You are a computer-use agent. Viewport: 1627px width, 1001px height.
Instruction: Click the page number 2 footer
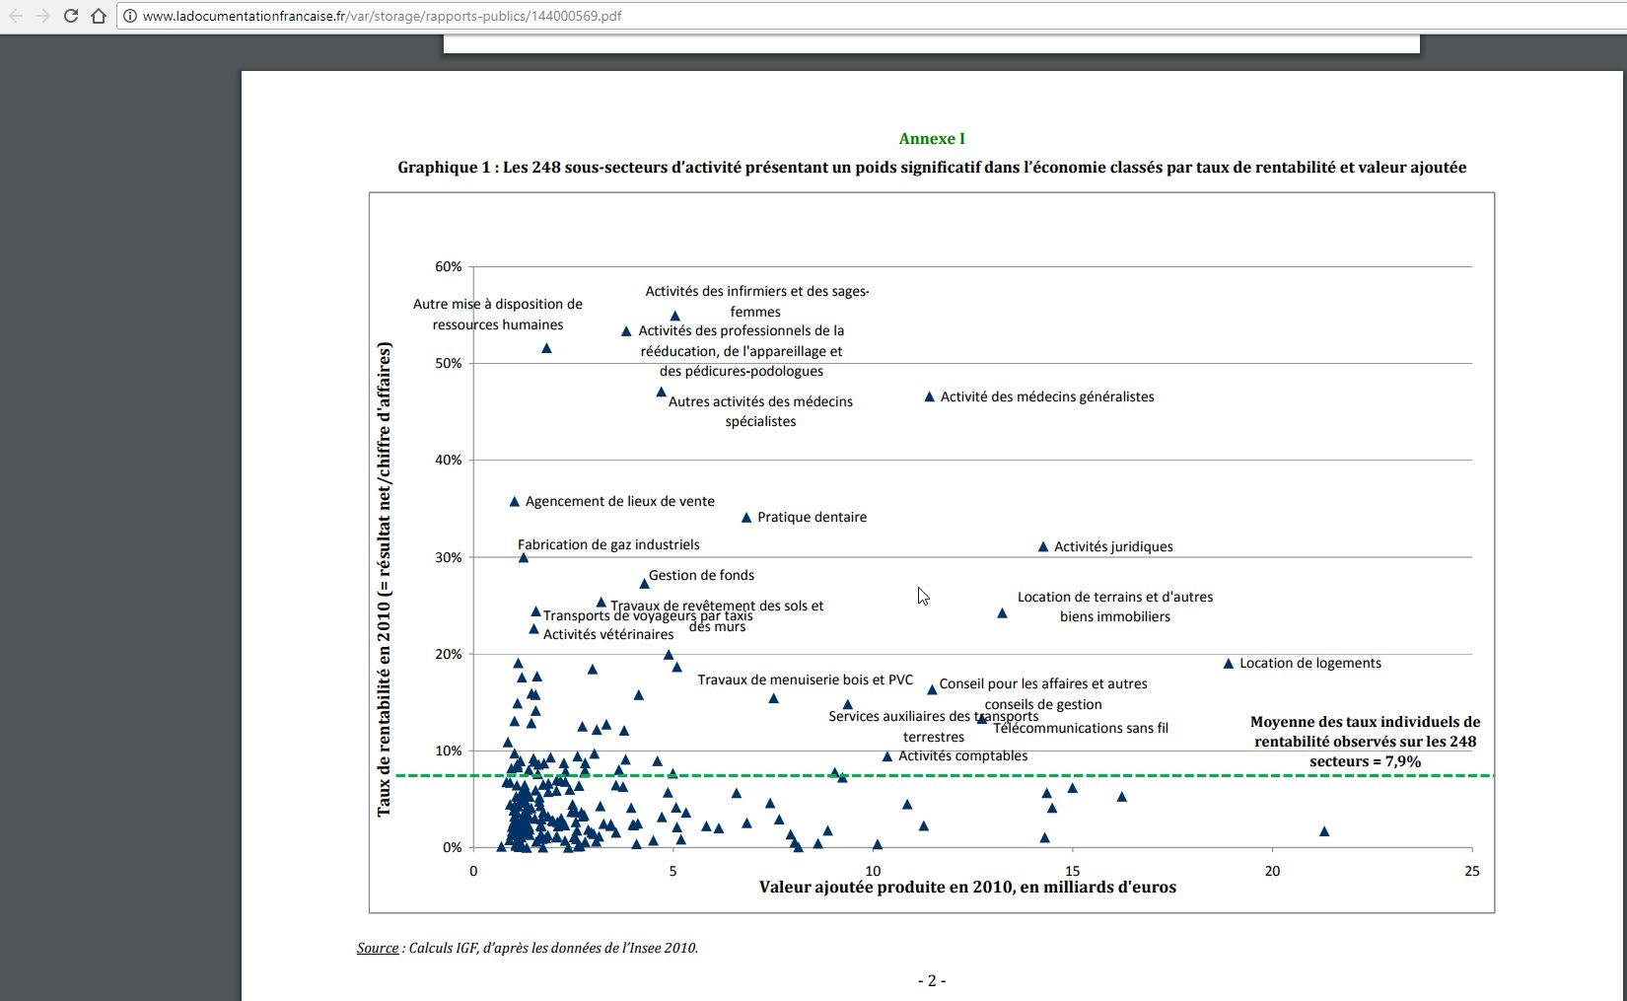click(932, 980)
